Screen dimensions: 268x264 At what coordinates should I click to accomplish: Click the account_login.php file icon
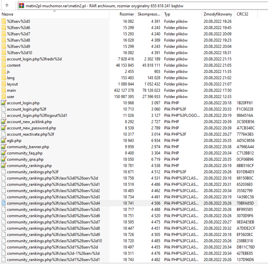point(4,103)
